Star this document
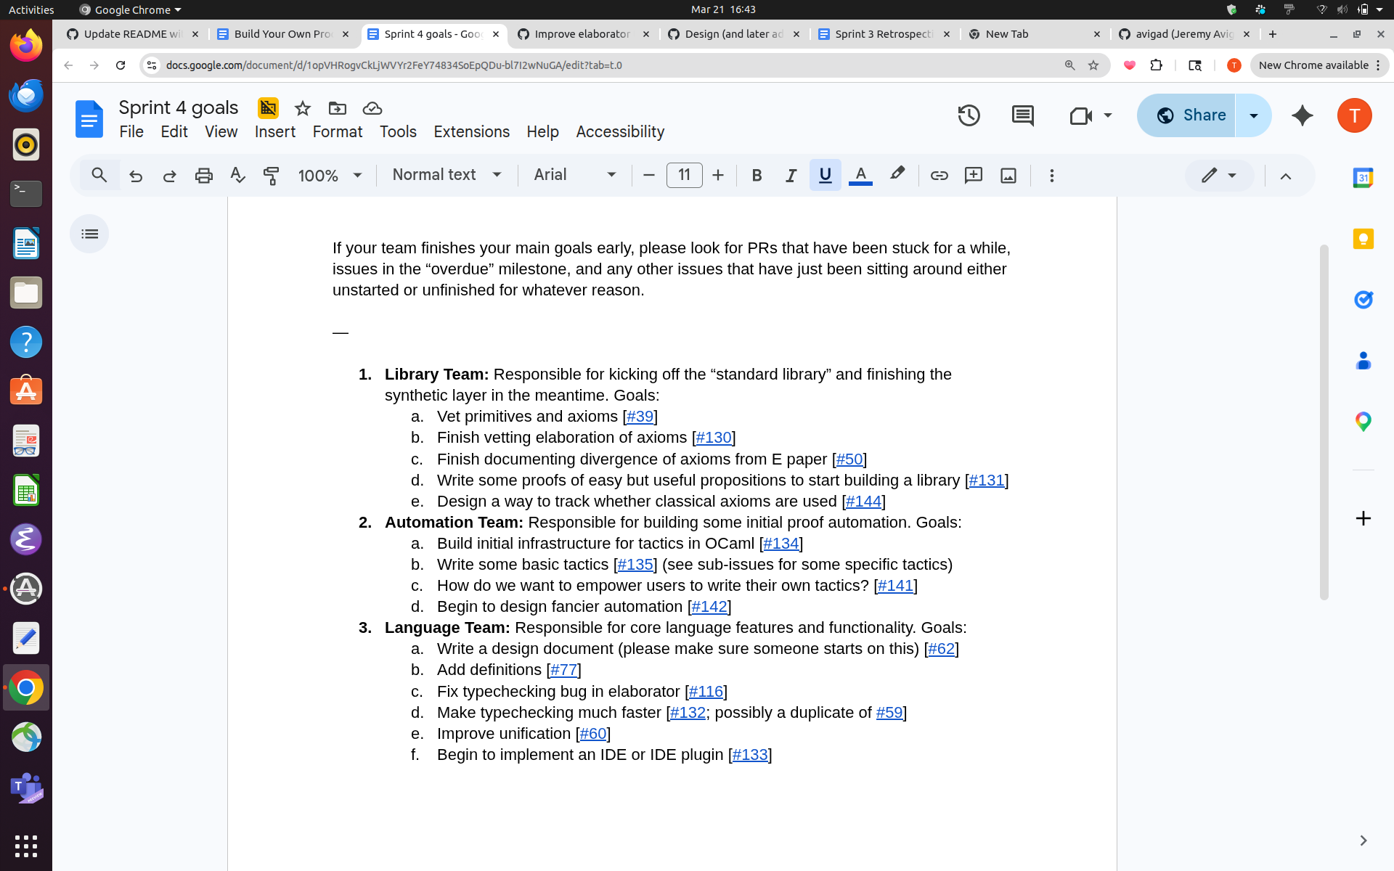Image resolution: width=1394 pixels, height=871 pixels. pyautogui.click(x=303, y=108)
